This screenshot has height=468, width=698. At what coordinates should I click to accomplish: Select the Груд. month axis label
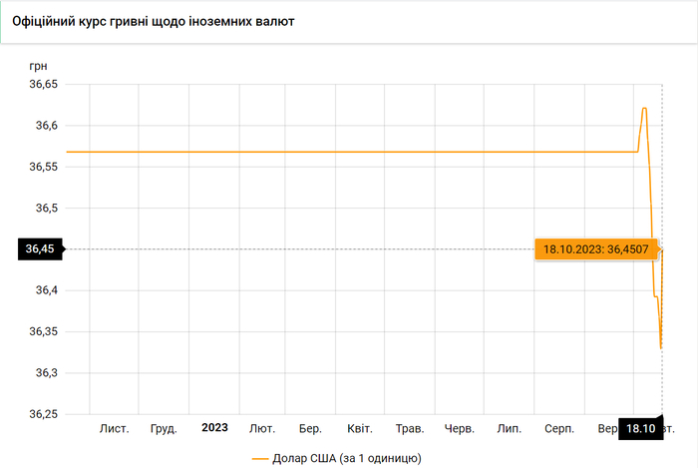[164, 428]
